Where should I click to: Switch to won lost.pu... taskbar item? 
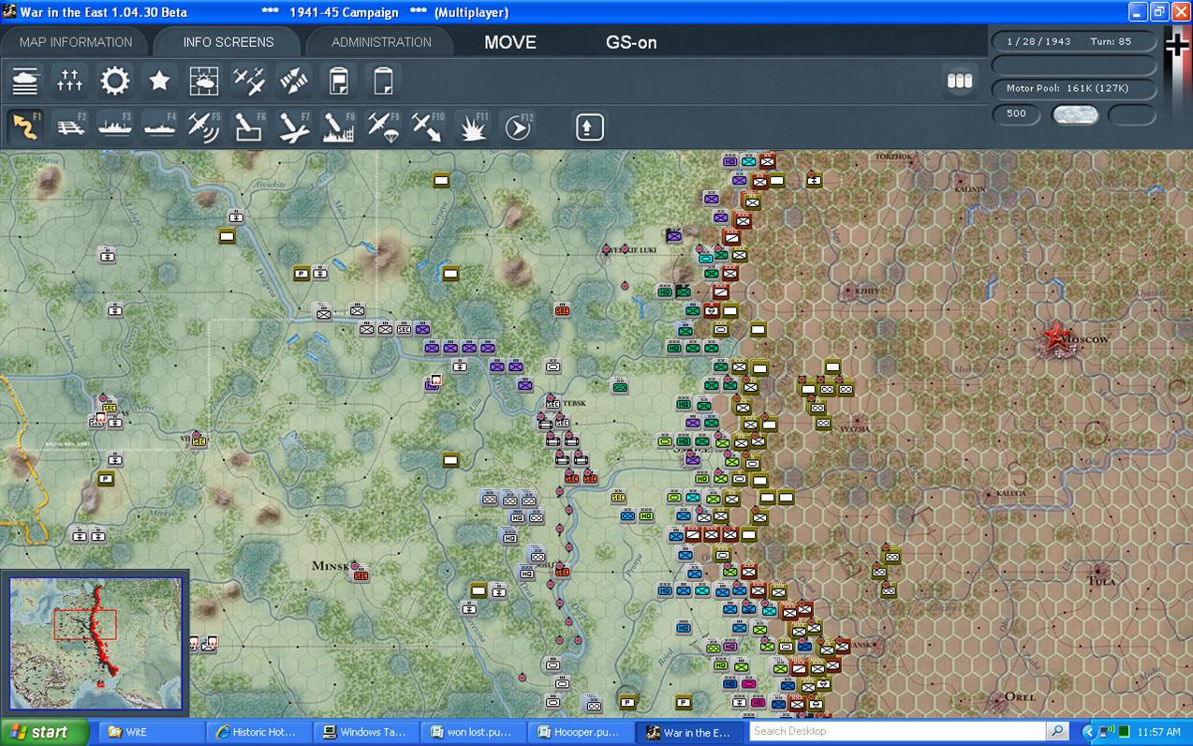pyautogui.click(x=472, y=732)
